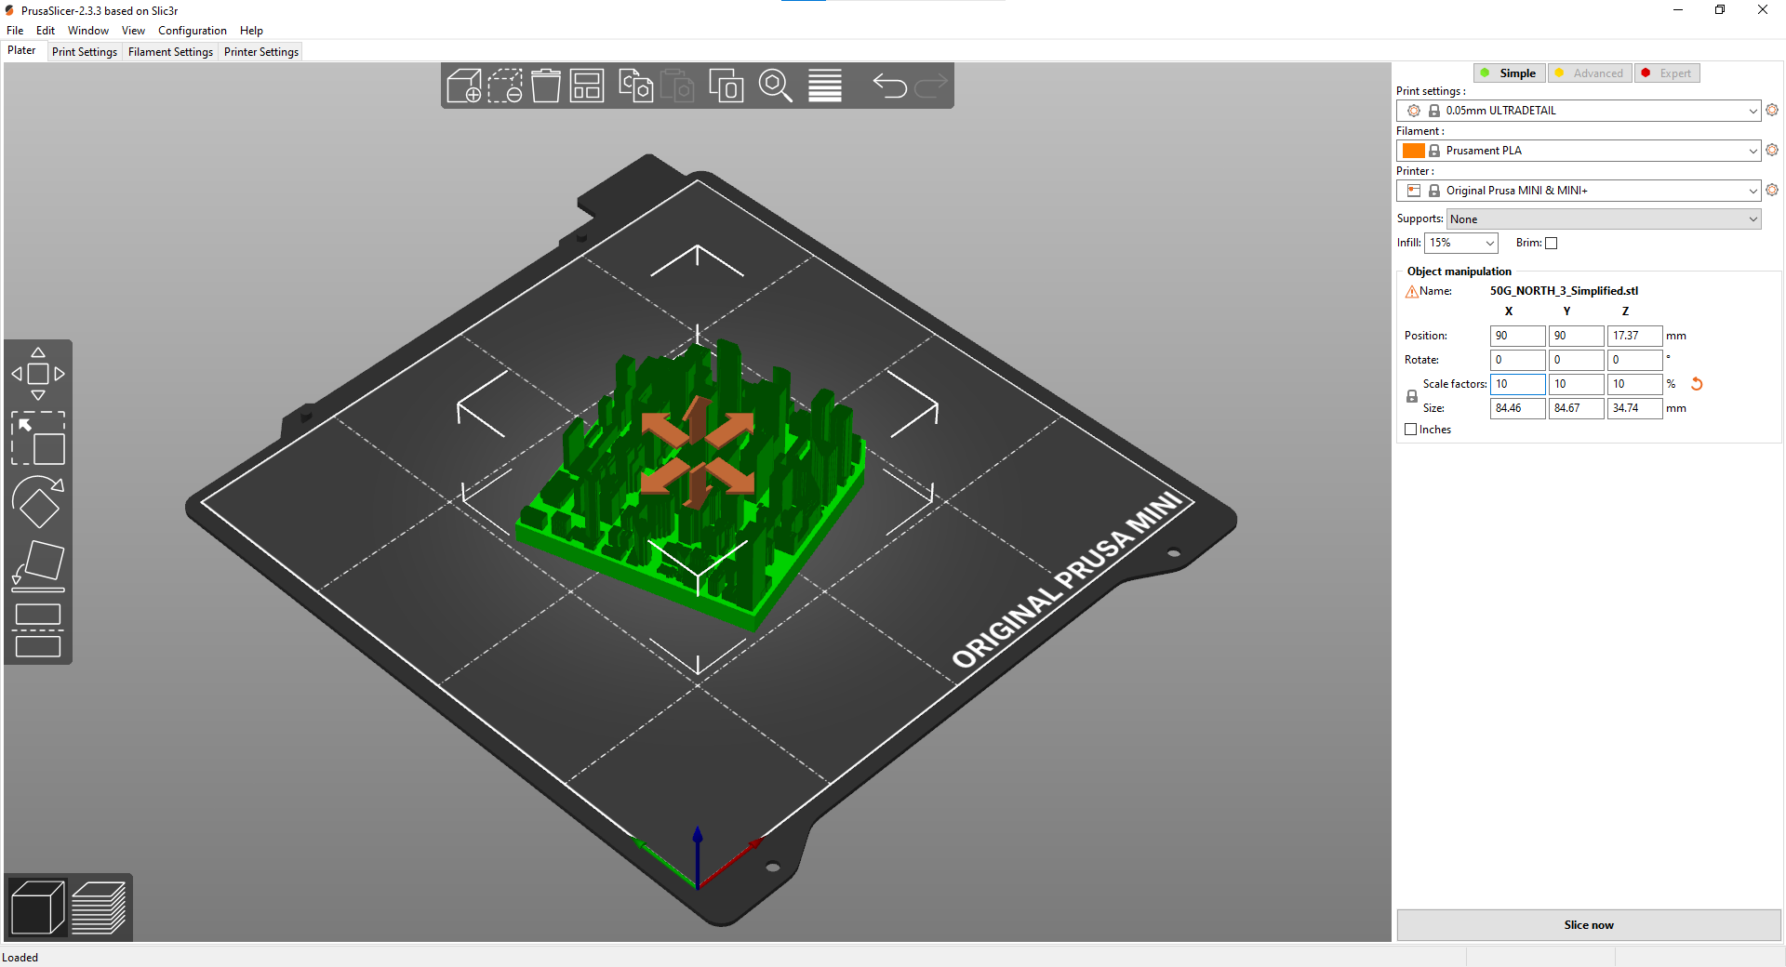Click the Delete selected object icon
The width and height of the screenshot is (1786, 967).
pyautogui.click(x=505, y=86)
